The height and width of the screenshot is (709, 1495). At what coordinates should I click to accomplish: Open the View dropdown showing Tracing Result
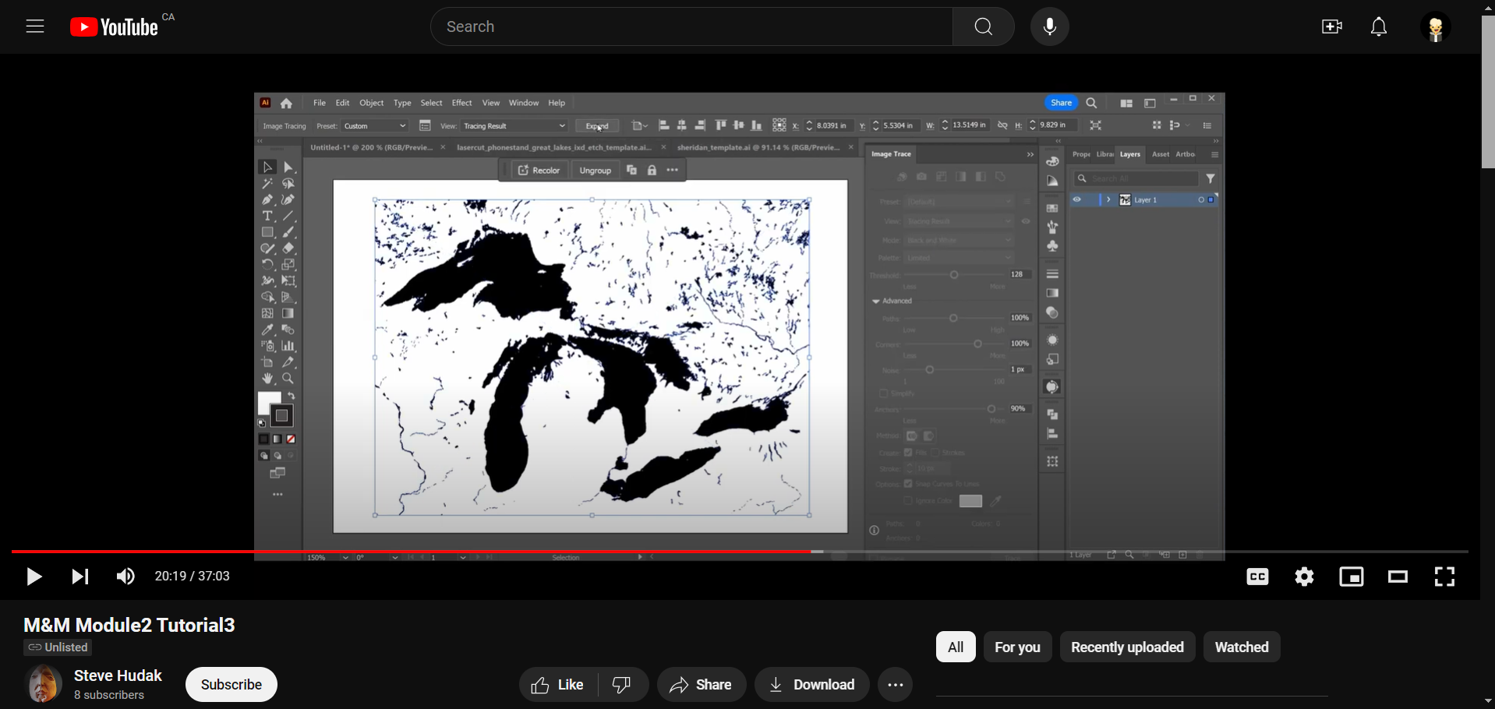(x=514, y=125)
